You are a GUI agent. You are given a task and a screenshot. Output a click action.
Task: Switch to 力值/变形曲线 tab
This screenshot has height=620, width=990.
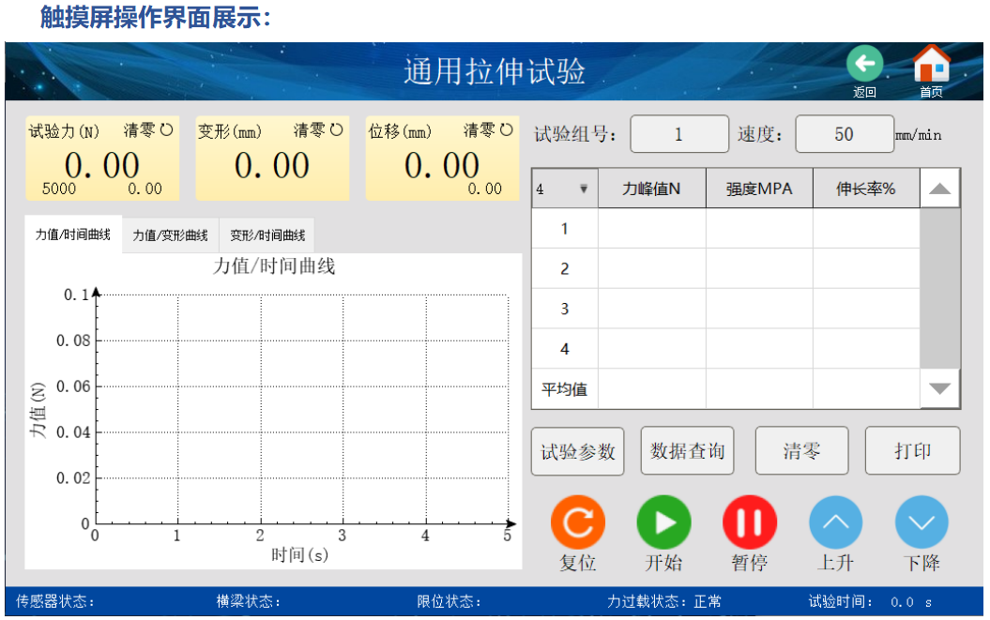coord(170,235)
